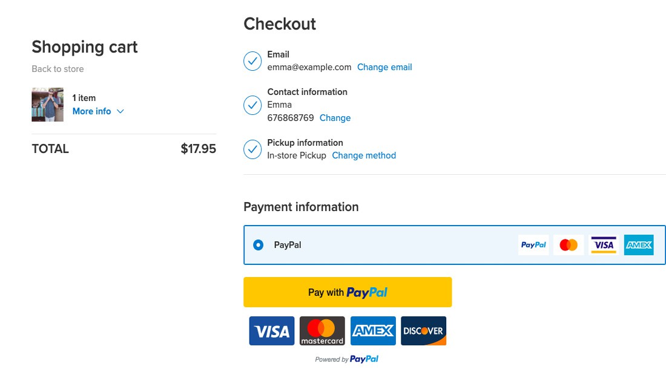This screenshot has height=375, width=666.
Task: Click the Email step checkmark circle
Action: (252, 61)
